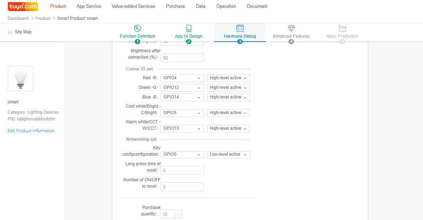423x220 pixels.
Task: Click the Networking set heading
Action: [141, 139]
